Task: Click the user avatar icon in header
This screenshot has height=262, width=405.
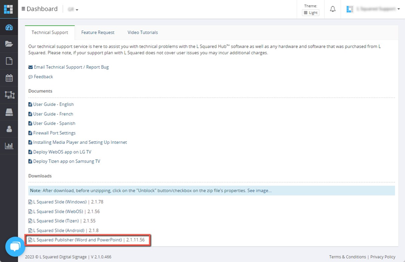Action: pyautogui.click(x=350, y=9)
